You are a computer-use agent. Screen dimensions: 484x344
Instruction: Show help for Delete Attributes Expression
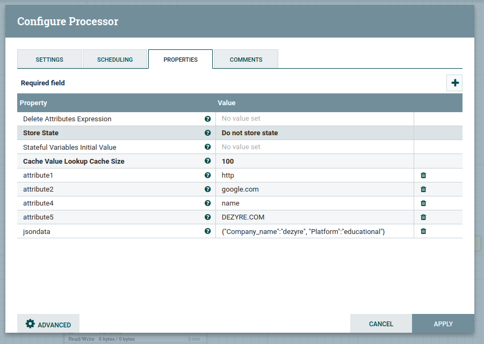click(x=208, y=119)
